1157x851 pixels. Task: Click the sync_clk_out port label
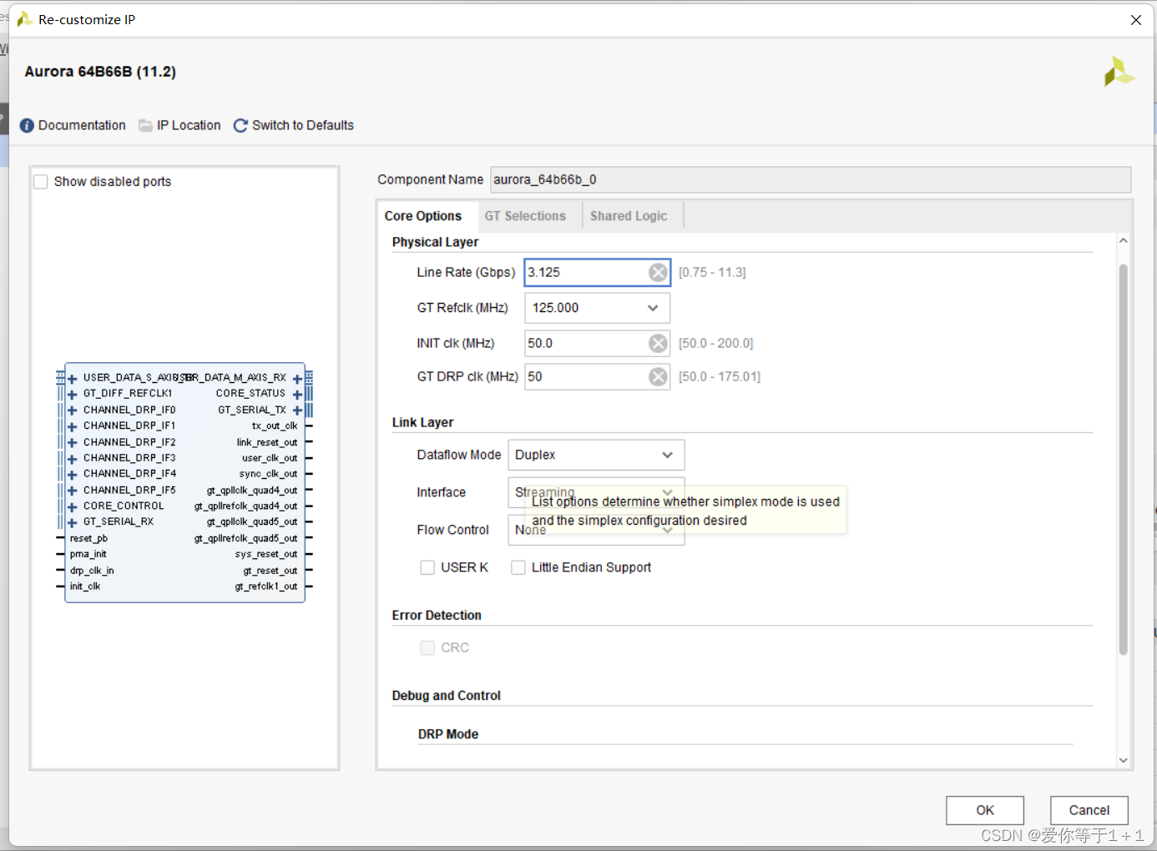coord(268,475)
